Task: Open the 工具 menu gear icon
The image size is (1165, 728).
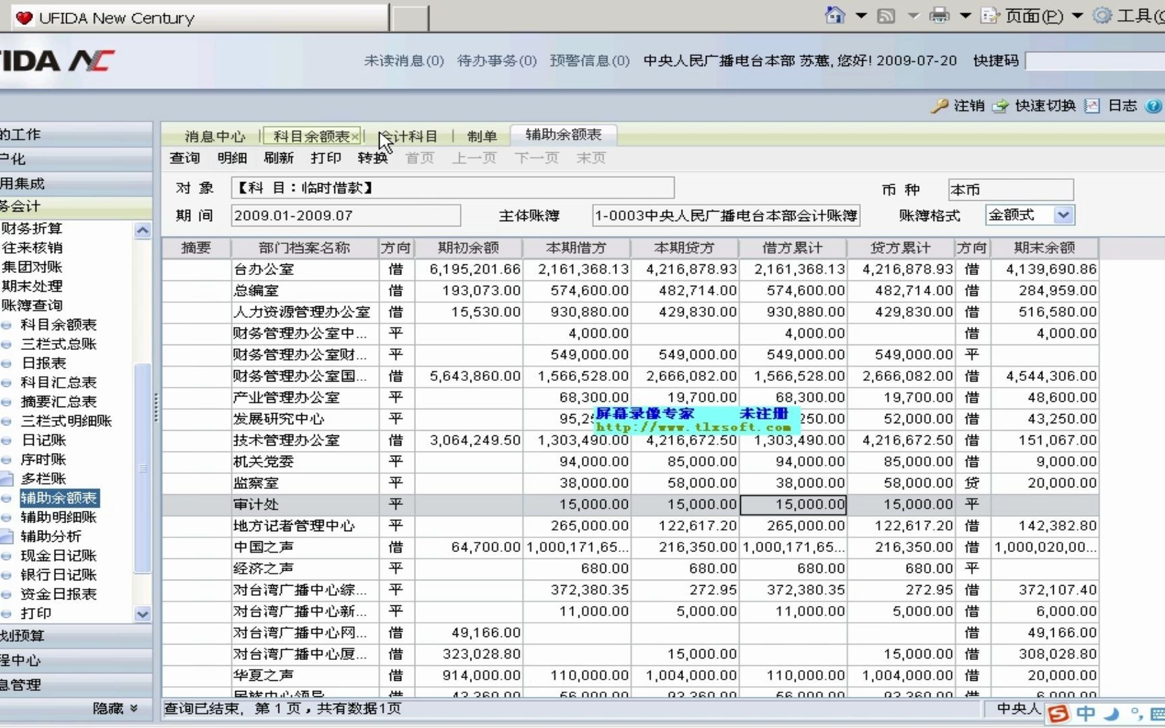Action: pos(1102,15)
